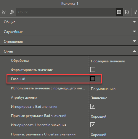Image resolution: width=138 pixels, height=139 pixels.
Task: Click the key icon at toolbar end
Action: coord(135,12)
